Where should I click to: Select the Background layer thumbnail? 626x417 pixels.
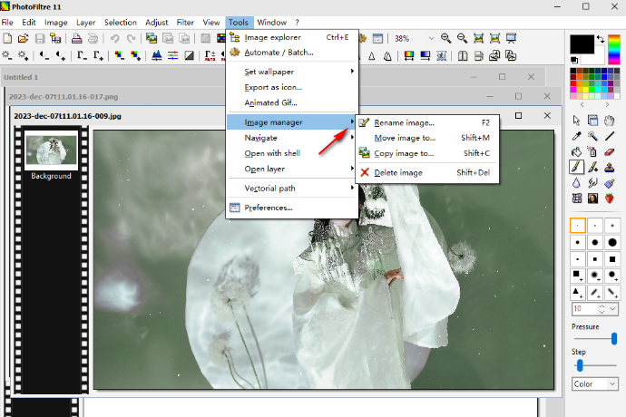[x=50, y=150]
